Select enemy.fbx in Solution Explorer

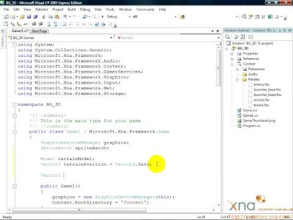pyautogui.click(x=261, y=84)
